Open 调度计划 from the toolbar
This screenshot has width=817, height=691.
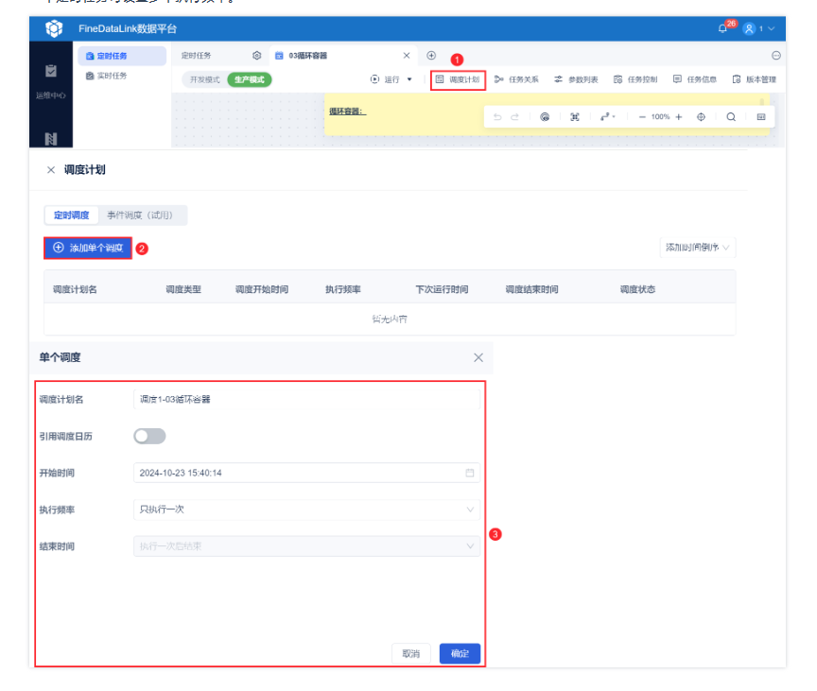pyautogui.click(x=458, y=79)
